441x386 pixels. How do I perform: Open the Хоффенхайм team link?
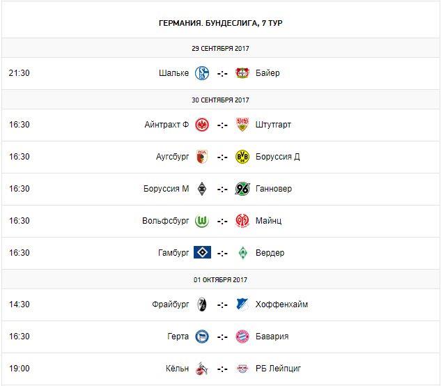[x=281, y=304]
